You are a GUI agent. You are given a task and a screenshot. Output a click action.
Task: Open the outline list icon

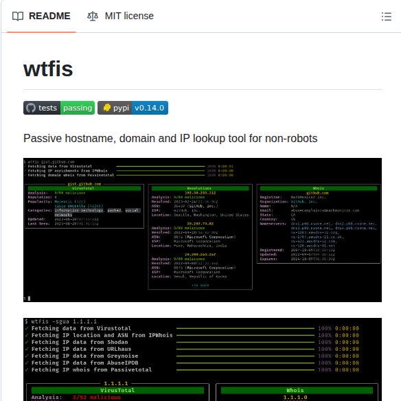(386, 16)
